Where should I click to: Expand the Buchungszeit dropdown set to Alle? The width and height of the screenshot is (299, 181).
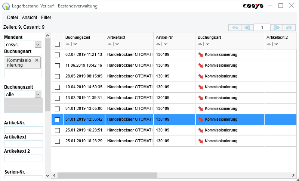[37, 95]
